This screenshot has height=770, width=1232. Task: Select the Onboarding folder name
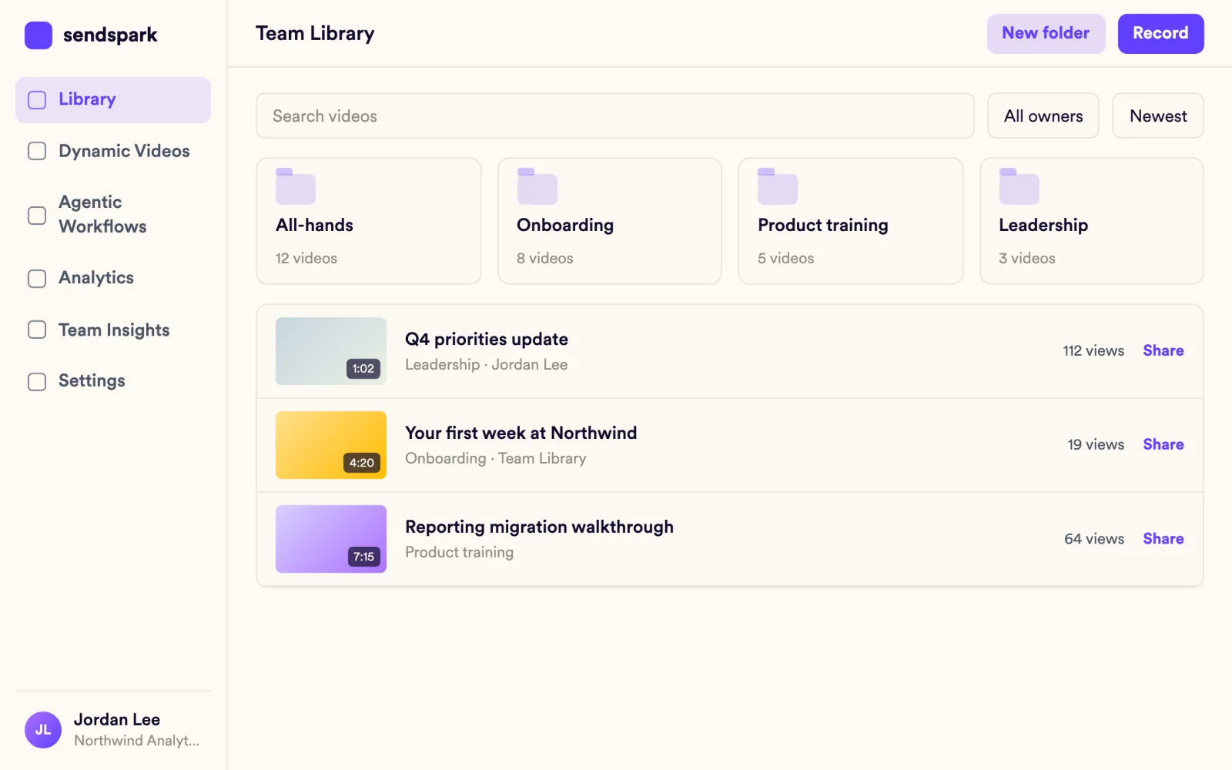pos(565,226)
